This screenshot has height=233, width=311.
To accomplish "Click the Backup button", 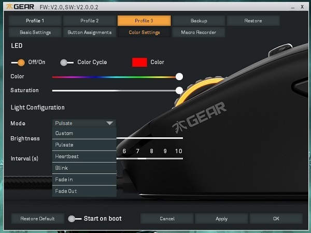I will pyautogui.click(x=199, y=21).
